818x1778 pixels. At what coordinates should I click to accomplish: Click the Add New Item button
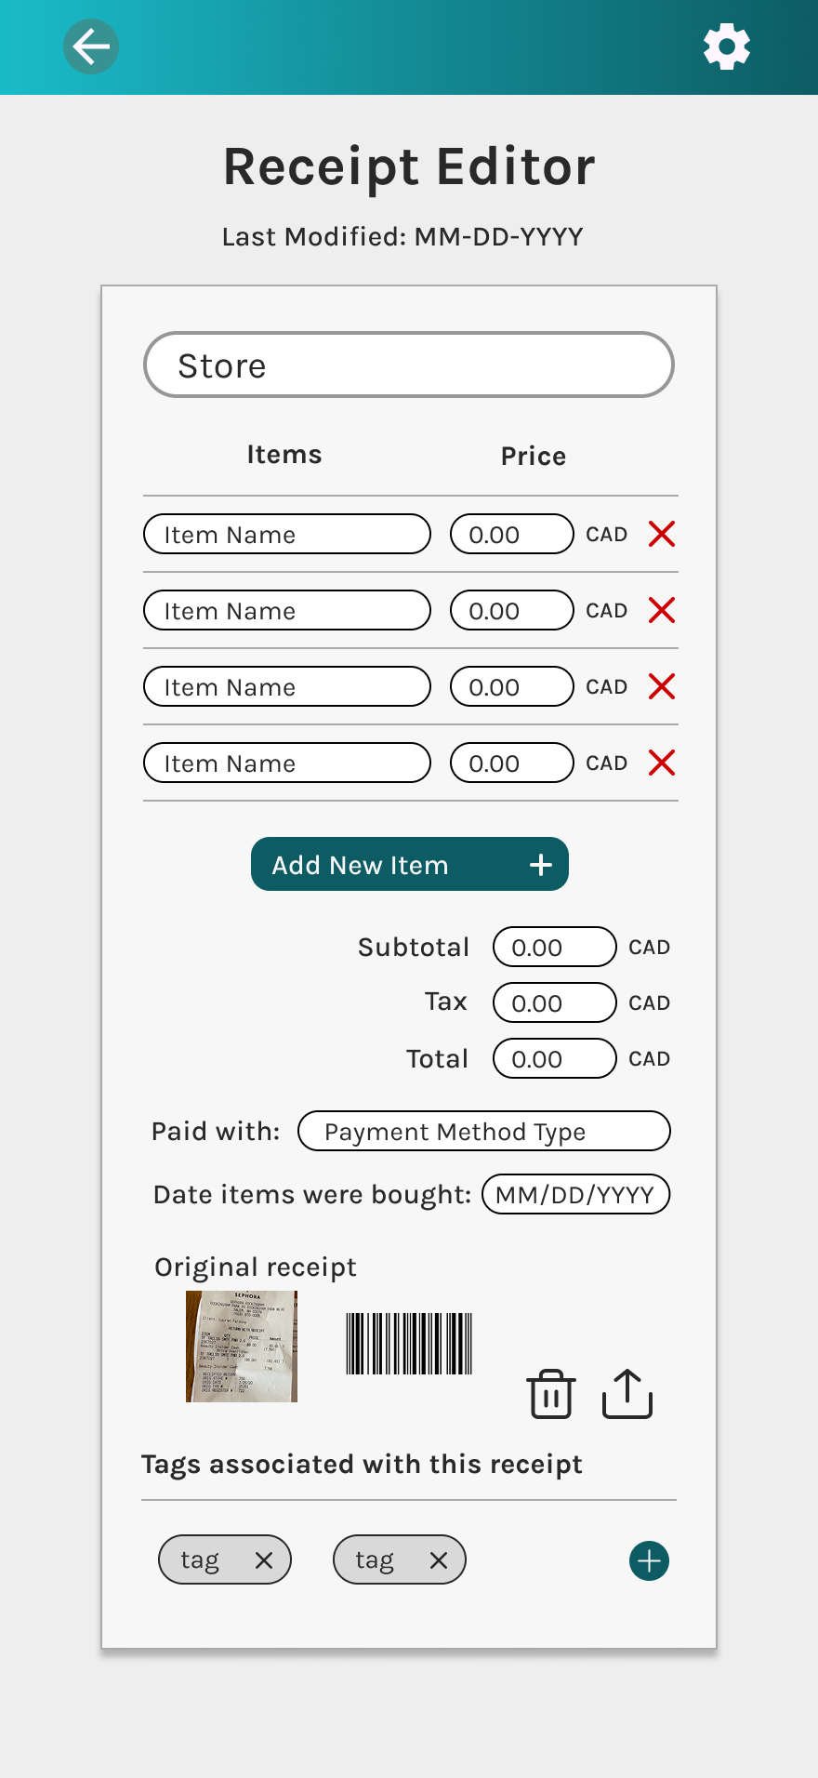410,864
